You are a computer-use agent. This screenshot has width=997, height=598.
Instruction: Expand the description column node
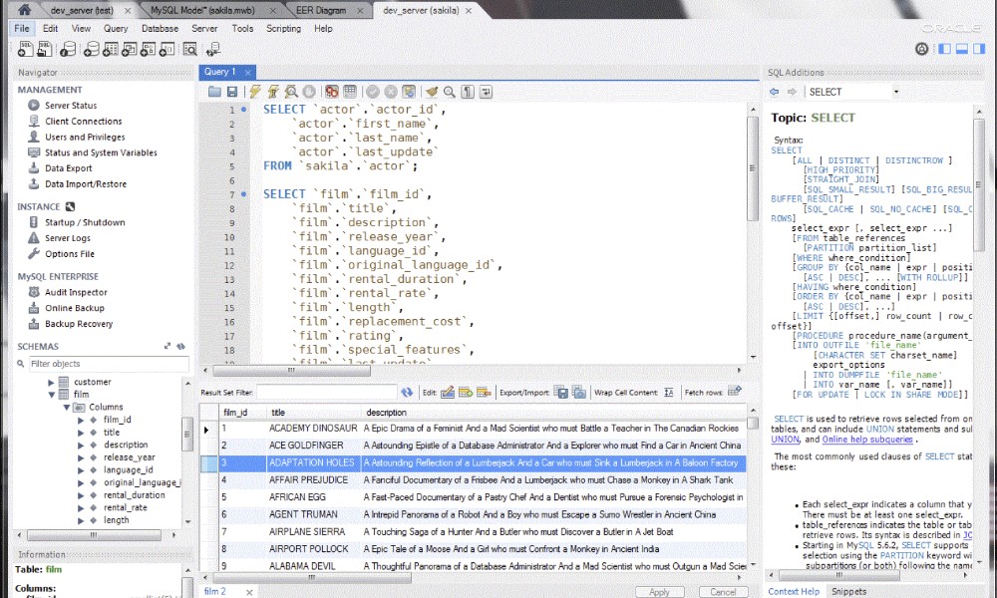click(x=81, y=445)
